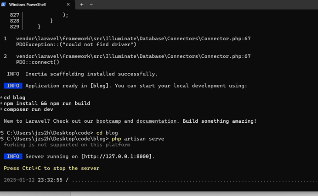
Task: Click the cd blog command at the prompt
Action: click(x=107, y=133)
